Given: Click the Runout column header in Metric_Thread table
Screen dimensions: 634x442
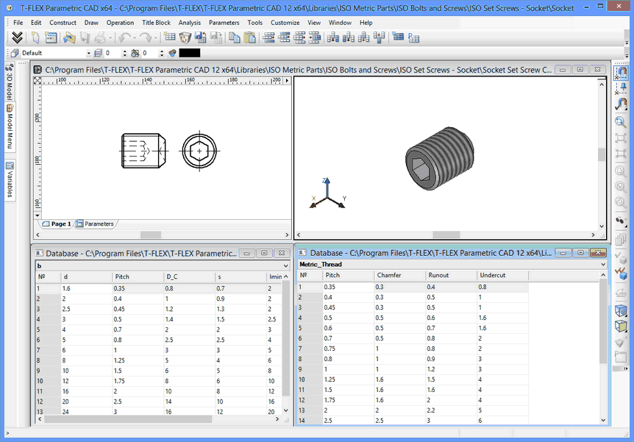Looking at the screenshot, I should (x=451, y=275).
